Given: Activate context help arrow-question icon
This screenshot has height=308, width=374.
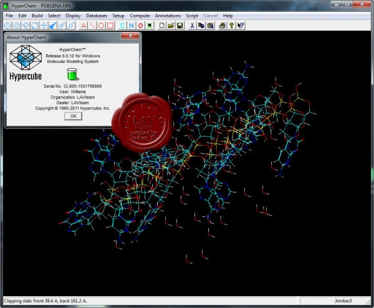Looking at the screenshot, I should [x=241, y=26].
